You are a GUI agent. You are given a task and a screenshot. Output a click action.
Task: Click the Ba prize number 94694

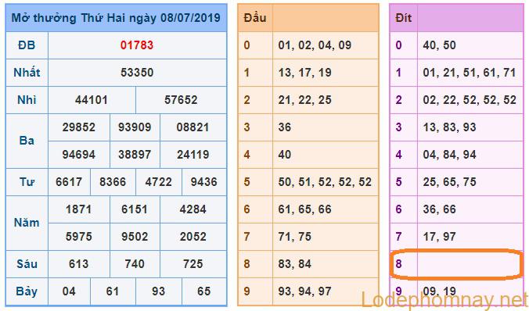[78, 155]
